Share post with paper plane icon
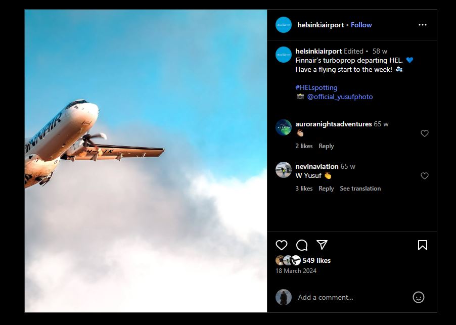This screenshot has width=456, height=325. click(322, 245)
